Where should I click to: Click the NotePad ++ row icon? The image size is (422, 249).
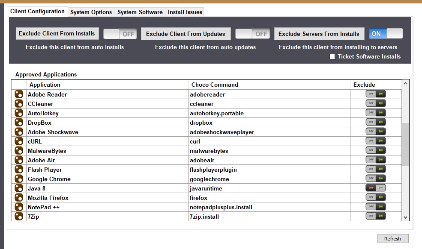click(19, 207)
